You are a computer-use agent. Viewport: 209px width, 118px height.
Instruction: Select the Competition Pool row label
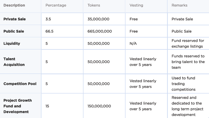[20, 84]
